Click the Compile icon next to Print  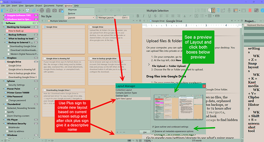[48, 10]
